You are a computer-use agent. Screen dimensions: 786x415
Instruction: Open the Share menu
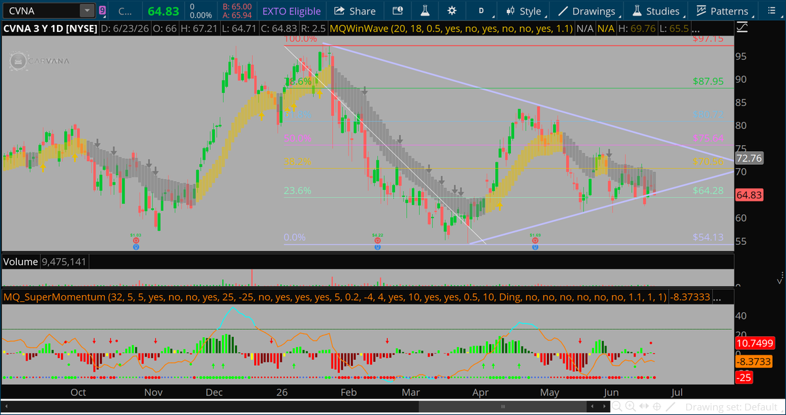pyautogui.click(x=354, y=11)
